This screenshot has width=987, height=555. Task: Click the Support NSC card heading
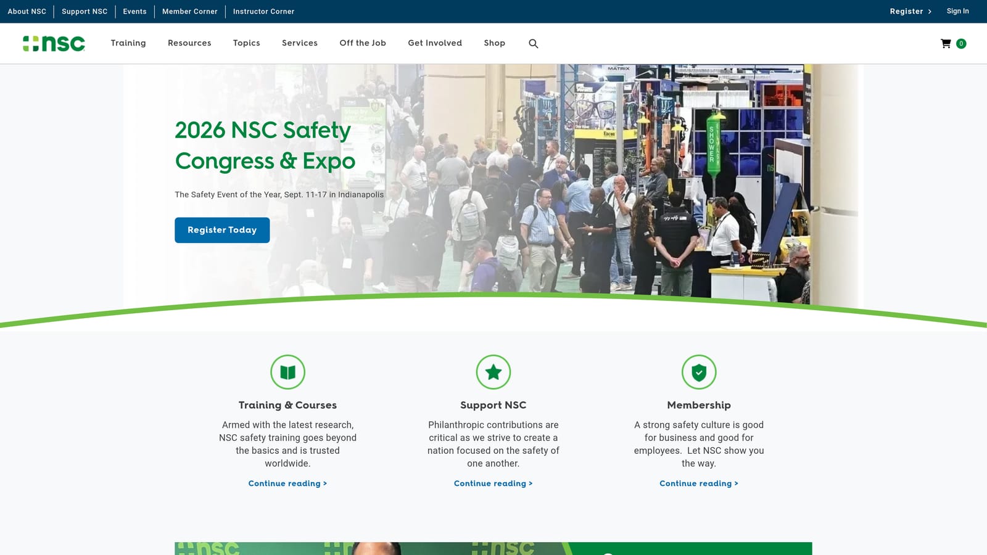click(493, 405)
